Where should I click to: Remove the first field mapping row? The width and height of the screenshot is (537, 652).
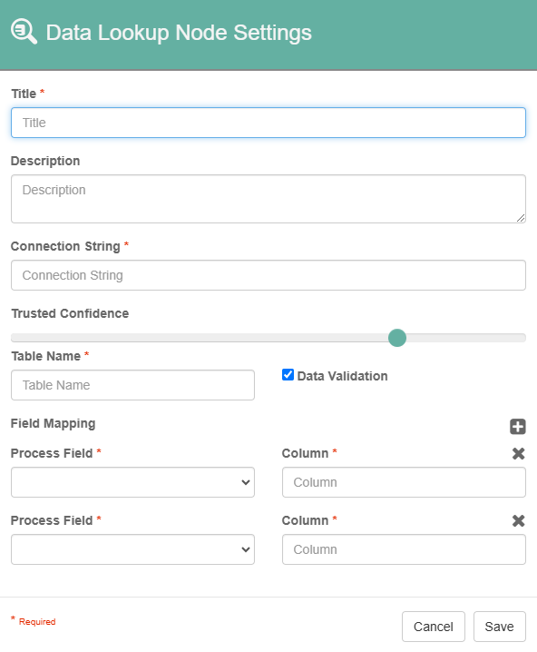pyautogui.click(x=518, y=454)
